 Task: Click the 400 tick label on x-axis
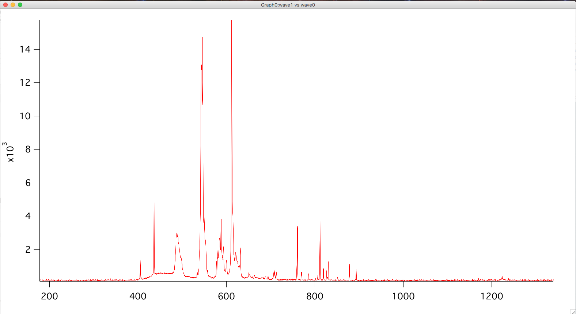138,296
